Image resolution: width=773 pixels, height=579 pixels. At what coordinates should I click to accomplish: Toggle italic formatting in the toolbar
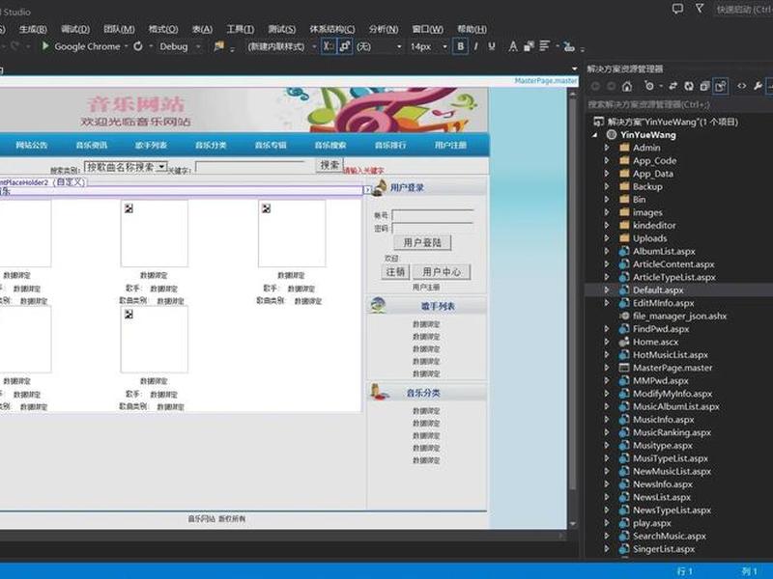(x=475, y=46)
